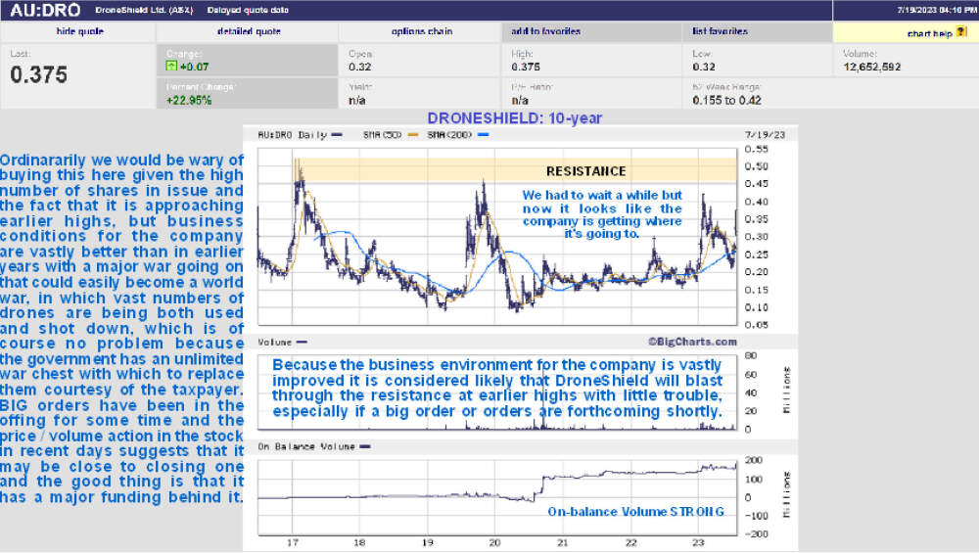
Task: Click the Delayed quote data label
Action: coord(248,11)
